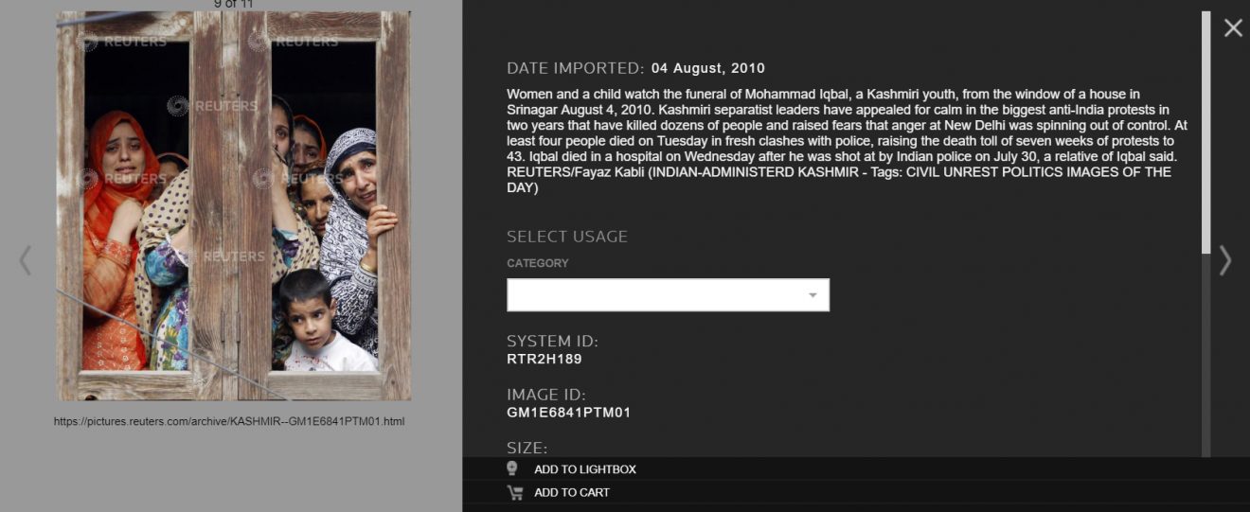The height and width of the screenshot is (512, 1250).
Task: Go to the previous image arrow
Action: pos(26,260)
